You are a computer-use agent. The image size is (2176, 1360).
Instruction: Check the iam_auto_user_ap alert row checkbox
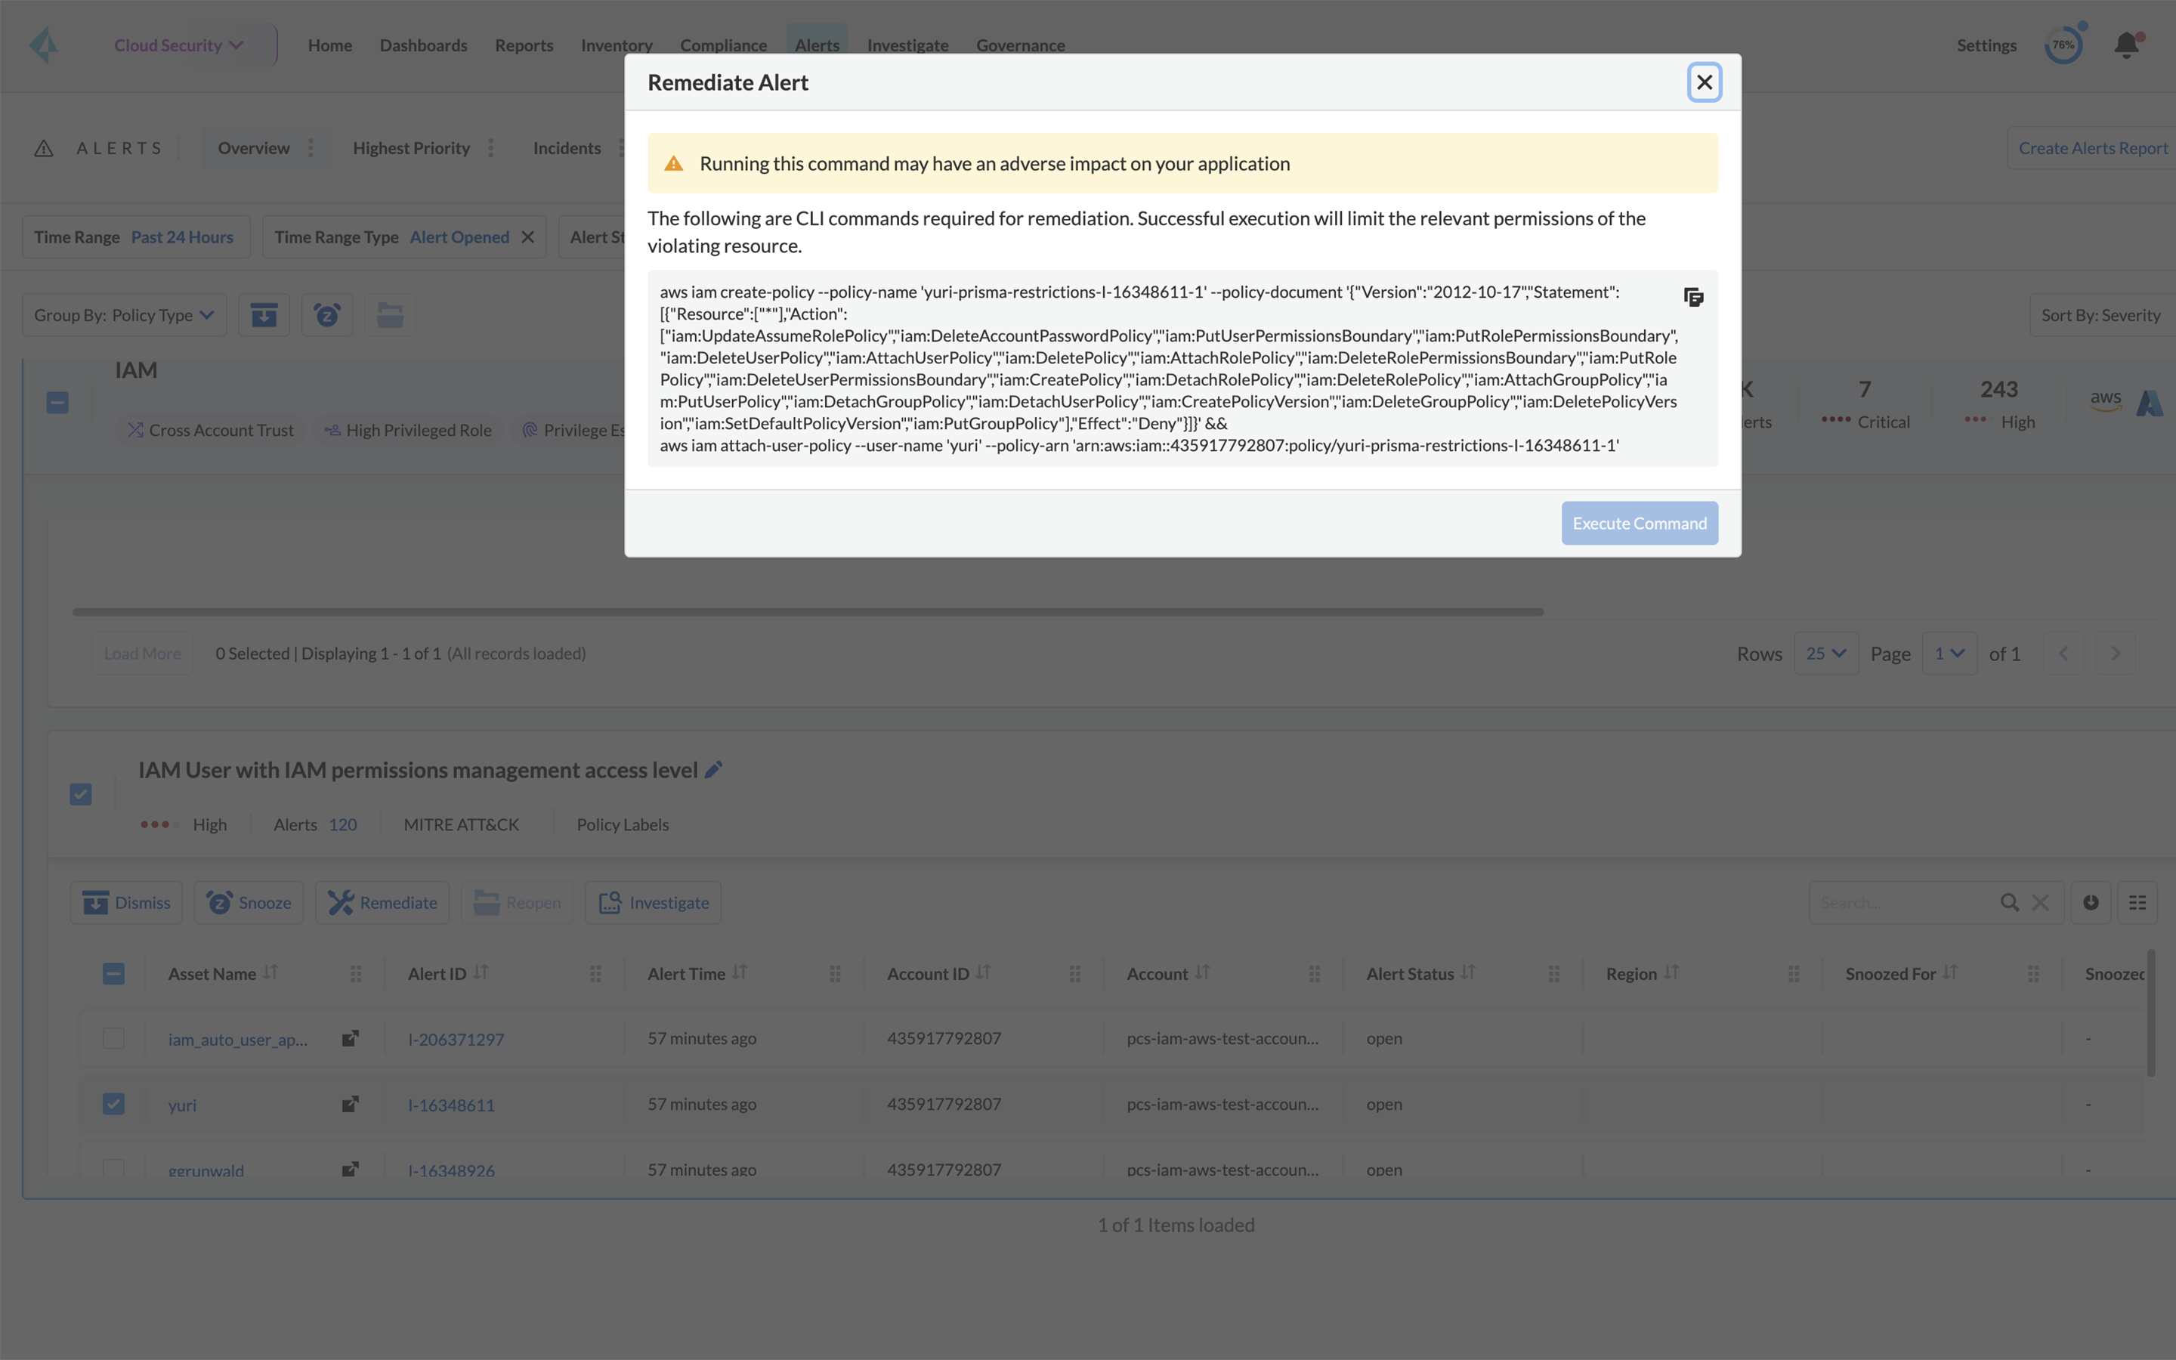tap(113, 1038)
